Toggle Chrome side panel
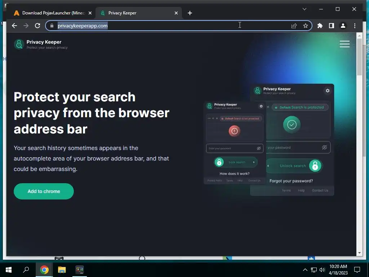This screenshot has height=277, width=369. pyautogui.click(x=332, y=26)
